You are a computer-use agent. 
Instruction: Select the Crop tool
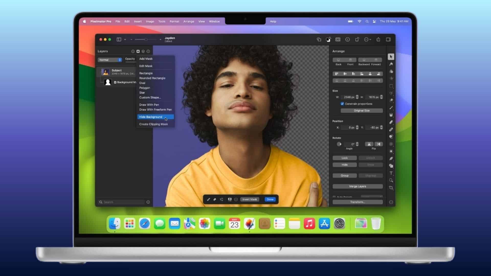tap(391, 188)
